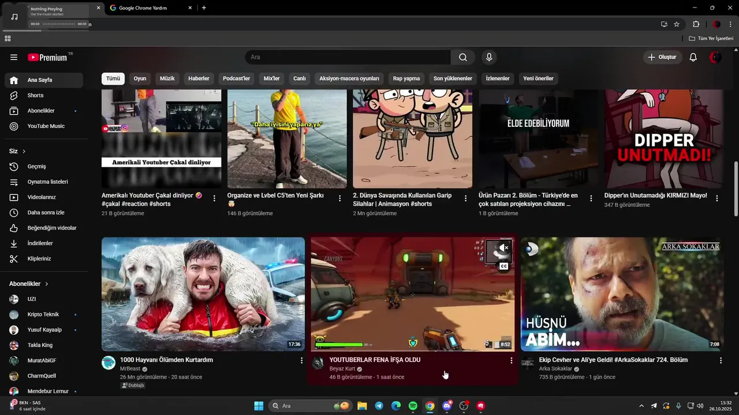Open Shorts from the sidebar
Image resolution: width=739 pixels, height=415 pixels.
44,95
